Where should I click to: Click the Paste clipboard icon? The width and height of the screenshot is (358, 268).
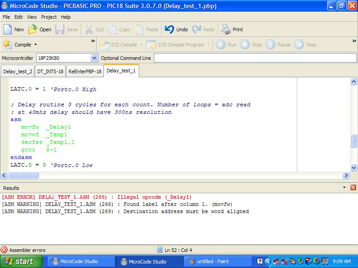click(140, 29)
